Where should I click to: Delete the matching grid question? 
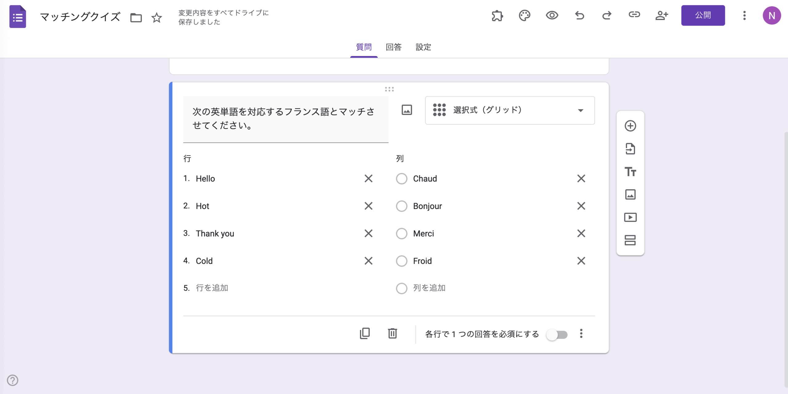(392, 333)
